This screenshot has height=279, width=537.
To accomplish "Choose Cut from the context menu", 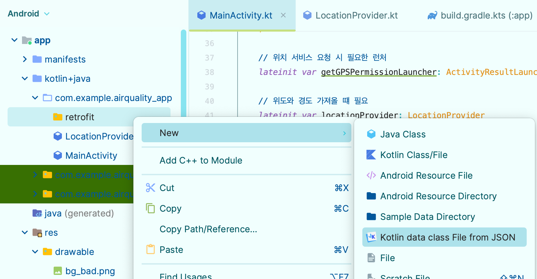I will tap(246, 188).
